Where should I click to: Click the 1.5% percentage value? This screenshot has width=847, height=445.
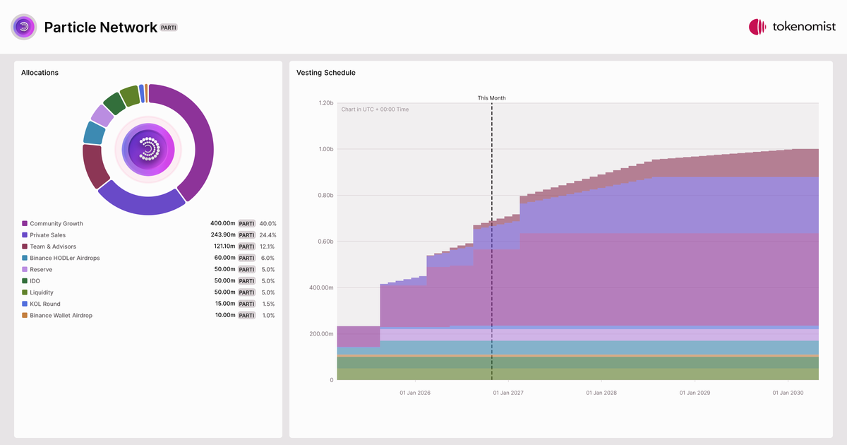(x=269, y=304)
